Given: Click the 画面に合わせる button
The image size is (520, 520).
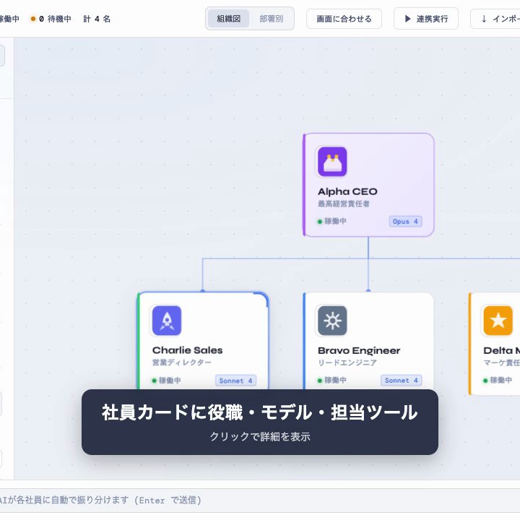Looking at the screenshot, I should pyautogui.click(x=344, y=19).
